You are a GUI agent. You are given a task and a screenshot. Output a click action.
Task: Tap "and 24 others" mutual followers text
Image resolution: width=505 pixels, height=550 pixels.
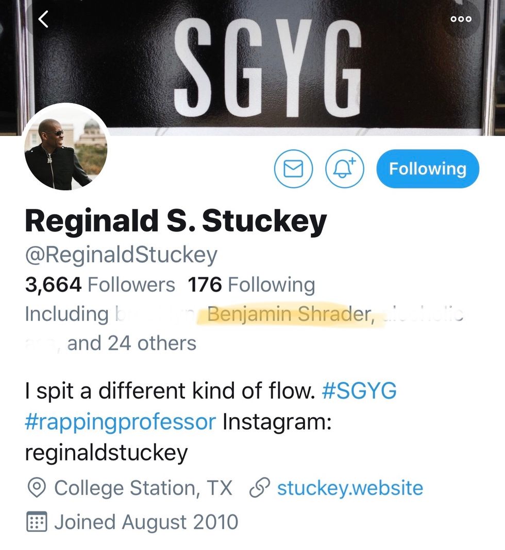tap(131, 343)
